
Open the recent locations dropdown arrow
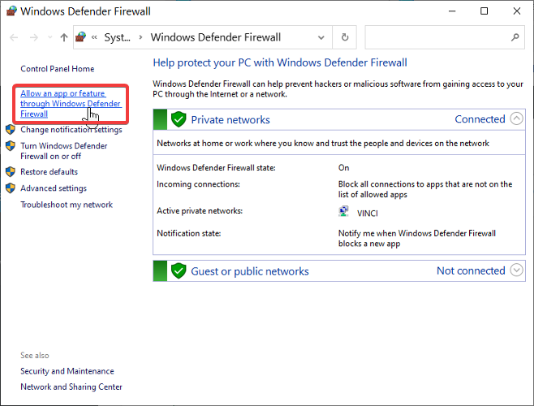pos(50,37)
